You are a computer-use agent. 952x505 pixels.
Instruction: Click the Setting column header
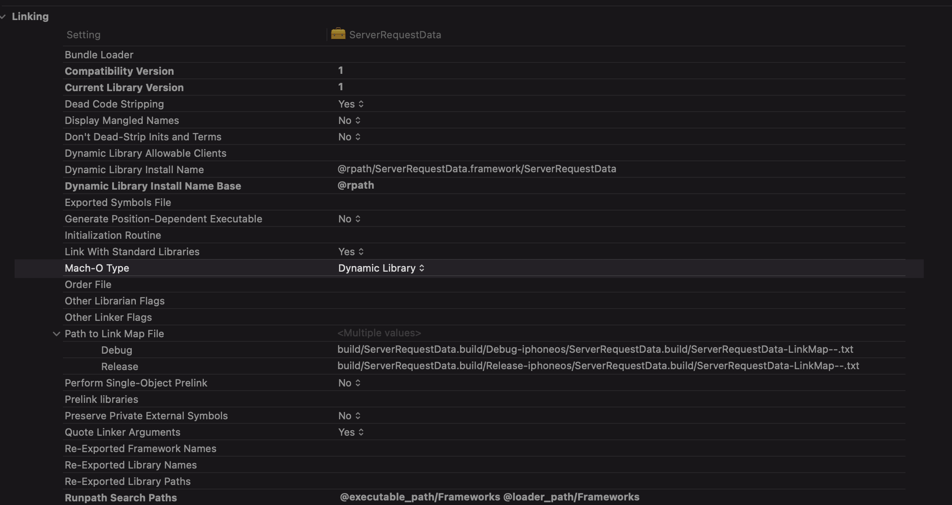coord(83,35)
